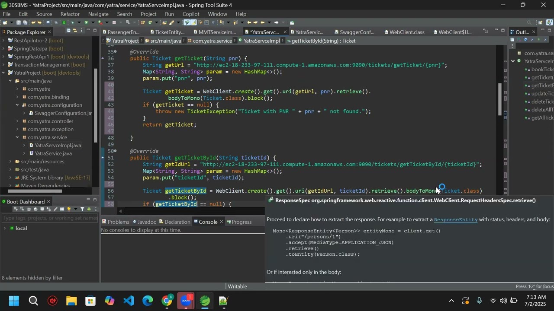Screen dimensions: 554x311
Task: Click the green plus icon in Boot Dashboard
Action: pos(89,209)
